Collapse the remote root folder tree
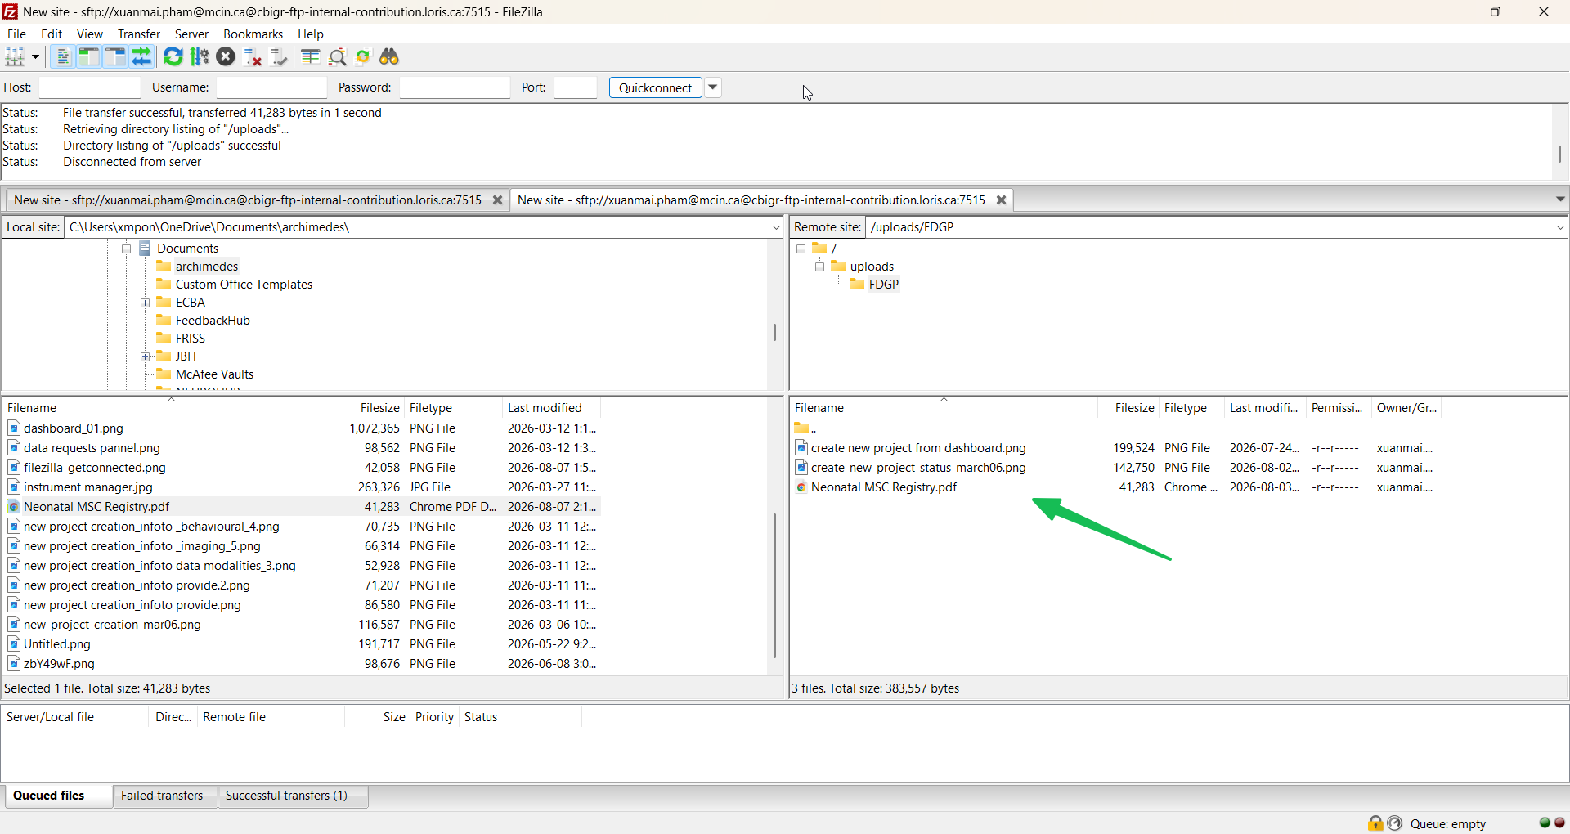 [x=801, y=249]
